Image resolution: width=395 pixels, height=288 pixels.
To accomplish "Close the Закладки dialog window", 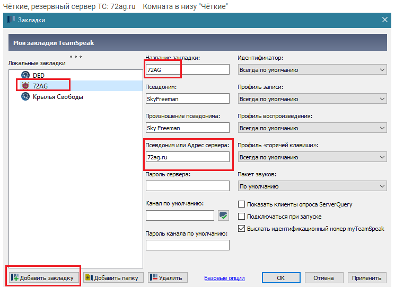I will click(x=385, y=20).
